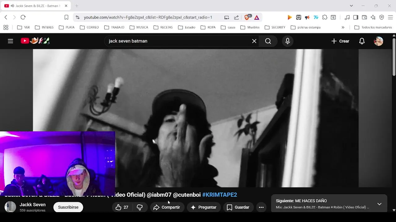Open Jackk Seven channel avatar
396x222 pixels.
[10, 207]
